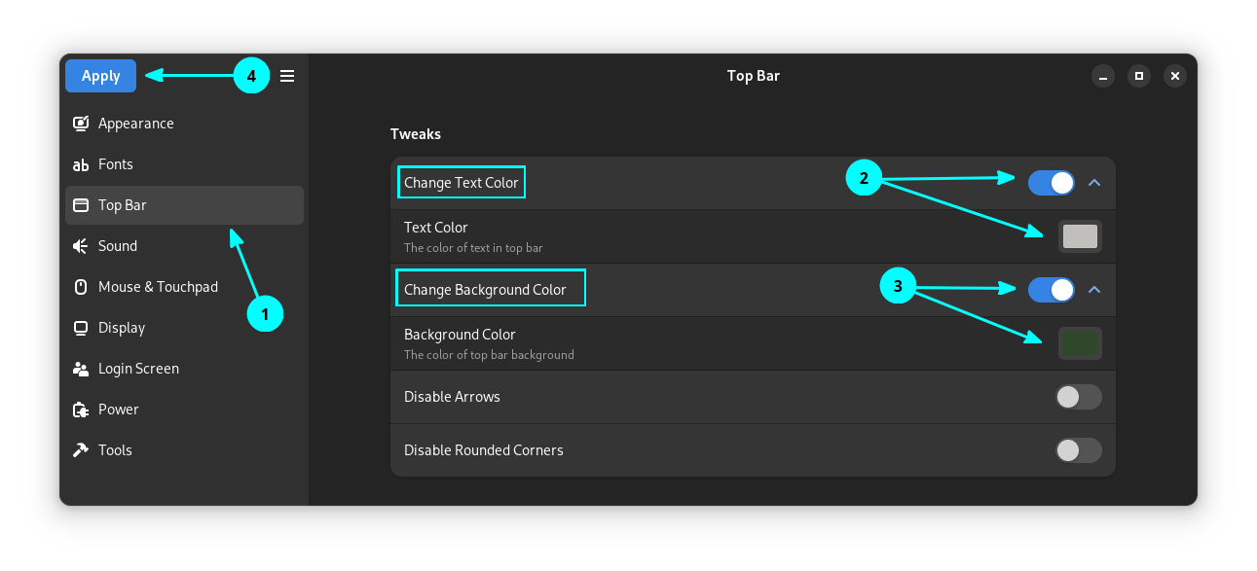
Task: Select the Appearance icon in sidebar
Action: tap(81, 124)
